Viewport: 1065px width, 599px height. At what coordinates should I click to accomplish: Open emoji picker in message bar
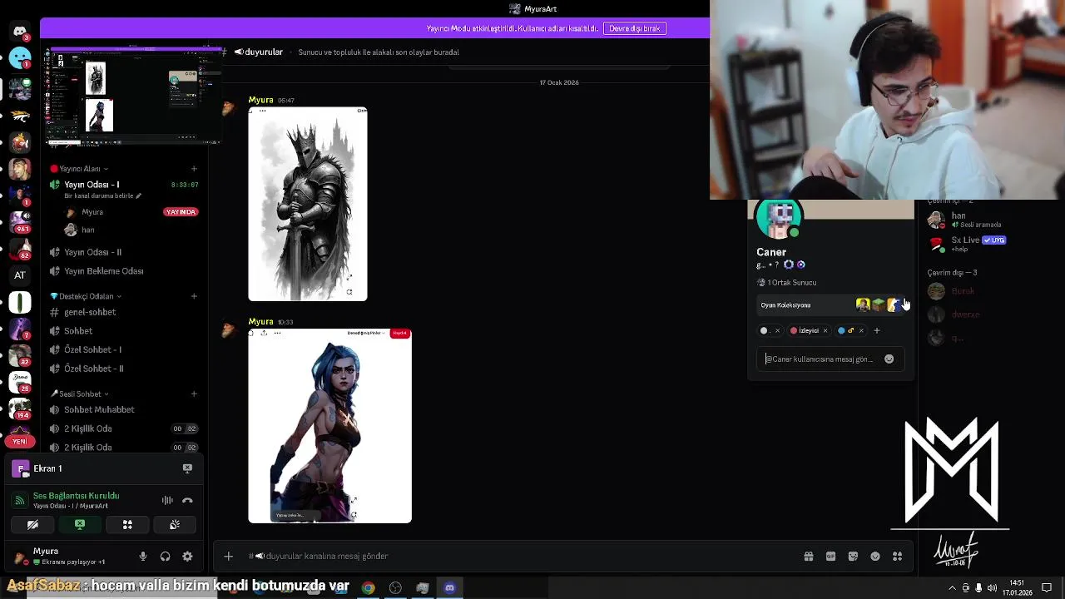pos(875,557)
